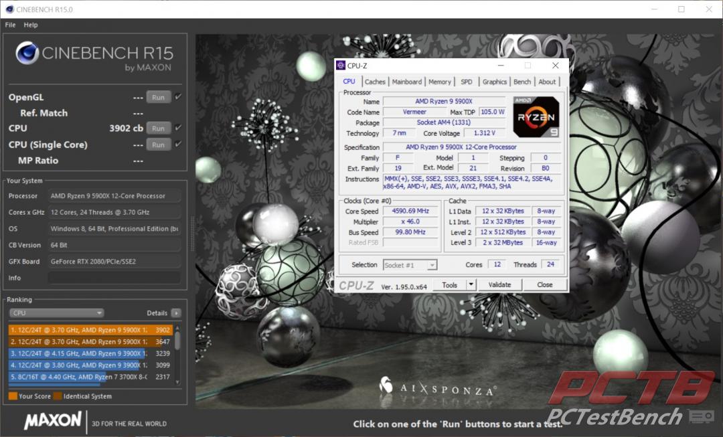This screenshot has width=723, height=437.
Task: Open the Help menu in Cinebench
Action: point(31,25)
